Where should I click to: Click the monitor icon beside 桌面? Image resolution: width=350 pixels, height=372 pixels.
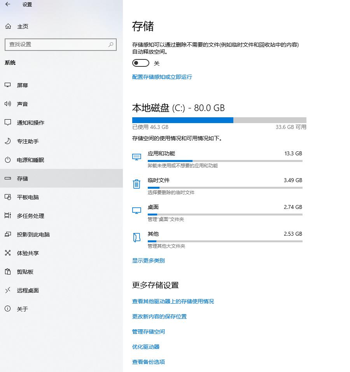tap(136, 210)
